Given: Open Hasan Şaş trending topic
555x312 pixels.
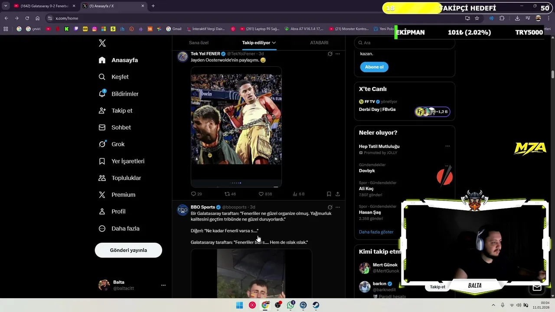Looking at the screenshot, I should point(370,212).
